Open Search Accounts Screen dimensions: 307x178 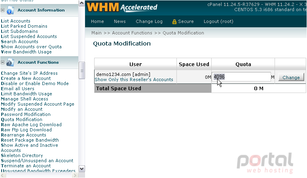point(19,42)
